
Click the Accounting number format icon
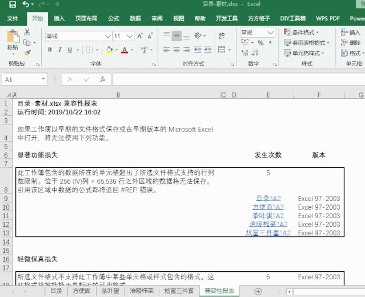click(245, 42)
